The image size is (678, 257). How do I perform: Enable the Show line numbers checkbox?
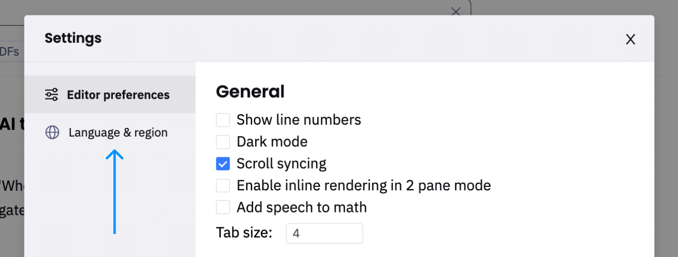point(223,119)
